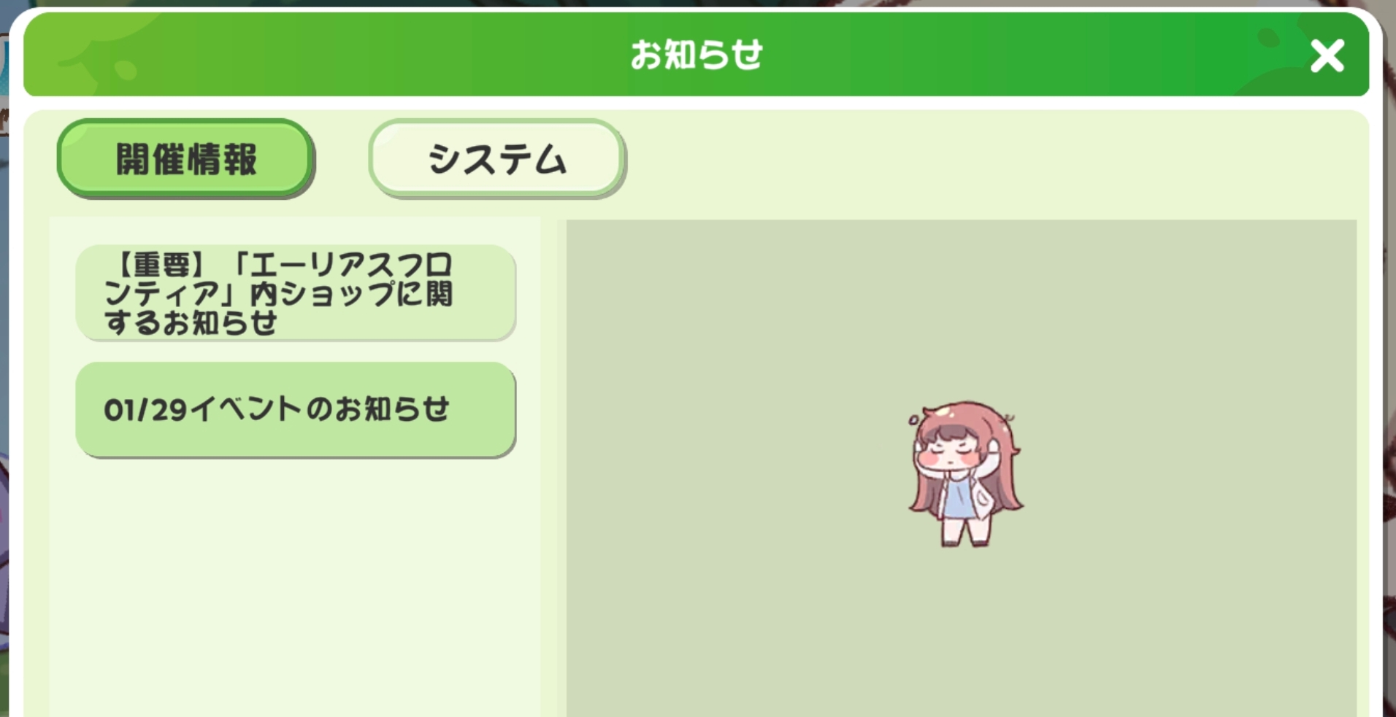The height and width of the screenshot is (717, 1396).
Task: Select the 01/29イベントのお知らせ entry
Action: tap(296, 409)
